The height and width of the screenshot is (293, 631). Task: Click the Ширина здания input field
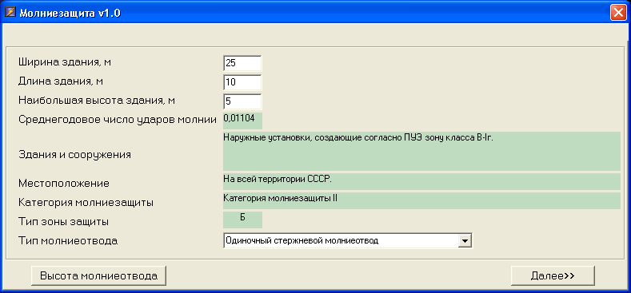click(242, 63)
